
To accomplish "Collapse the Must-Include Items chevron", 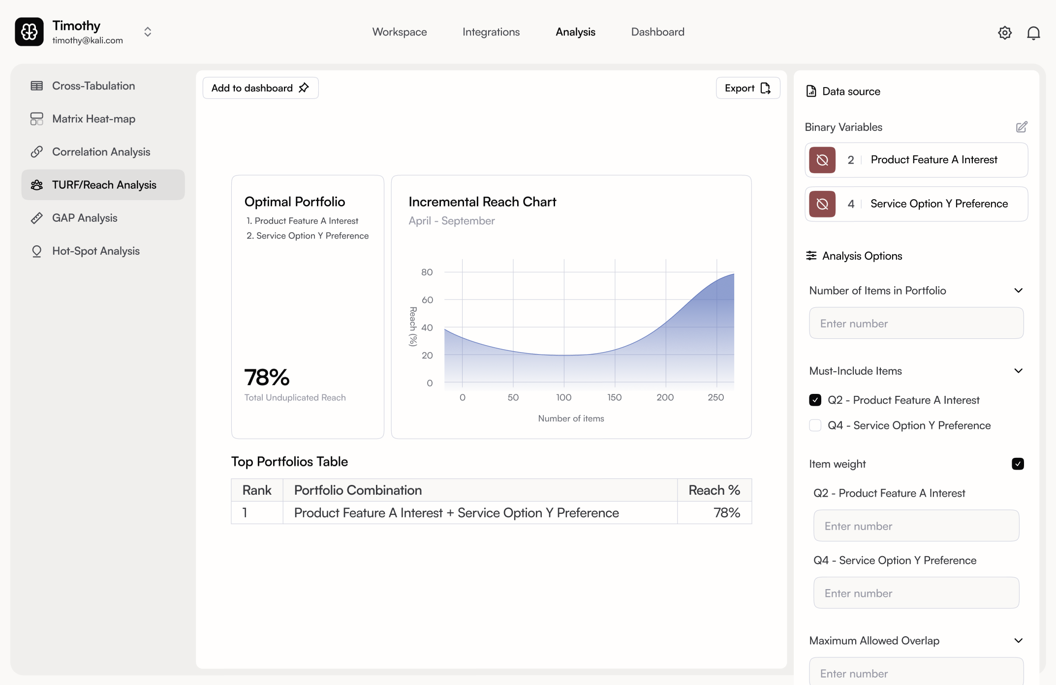I will click(x=1018, y=371).
